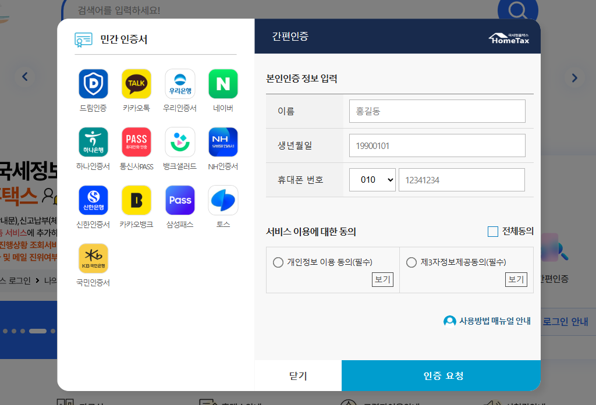The image size is (596, 405).
Task: Click the search magnifier button in background page
Action: click(x=517, y=9)
